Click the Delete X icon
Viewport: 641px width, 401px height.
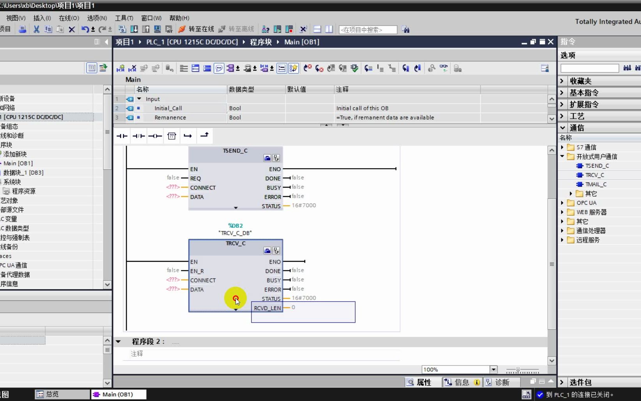coord(72,29)
